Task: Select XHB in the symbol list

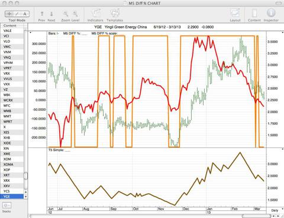Action: [12, 137]
